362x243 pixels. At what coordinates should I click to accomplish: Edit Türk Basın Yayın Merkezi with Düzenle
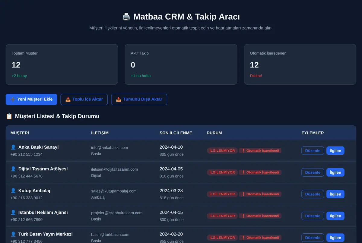click(313, 238)
